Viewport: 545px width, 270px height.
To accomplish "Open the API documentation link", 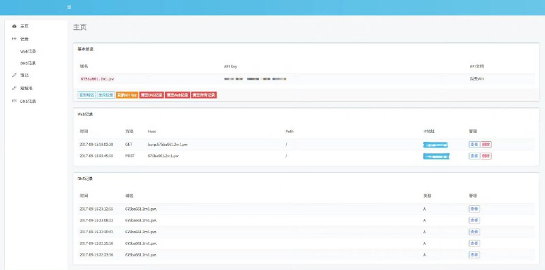I will tap(476, 79).
